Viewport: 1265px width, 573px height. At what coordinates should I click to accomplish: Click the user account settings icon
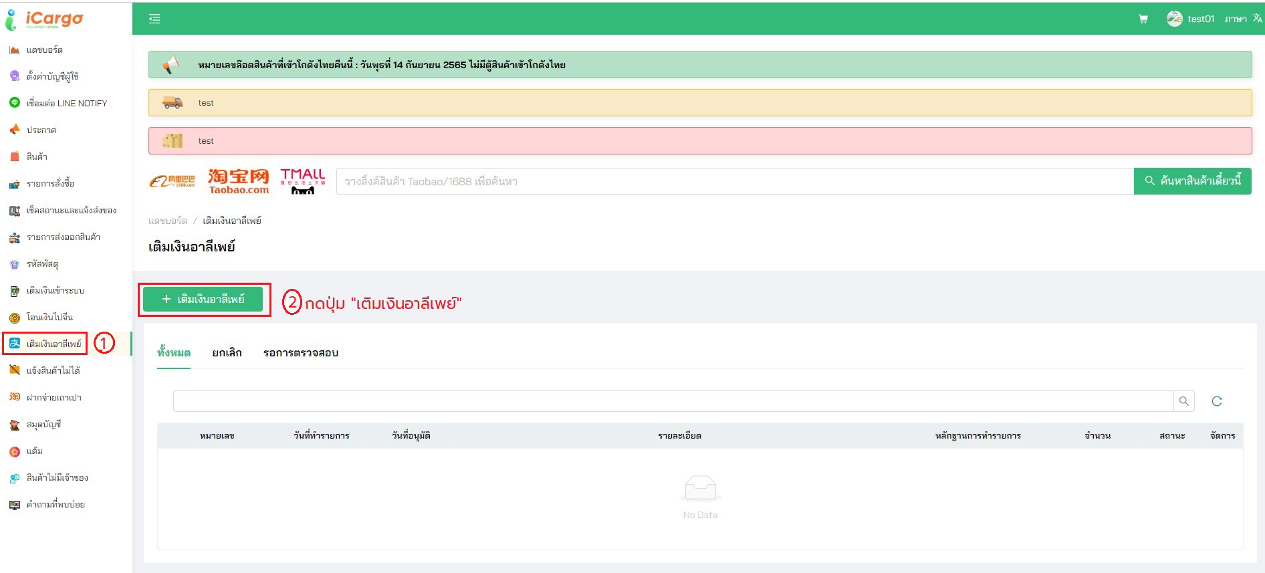(14, 76)
